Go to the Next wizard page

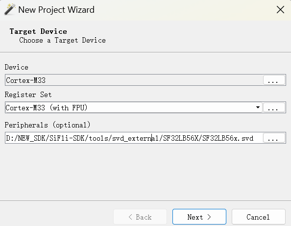[x=199, y=217]
